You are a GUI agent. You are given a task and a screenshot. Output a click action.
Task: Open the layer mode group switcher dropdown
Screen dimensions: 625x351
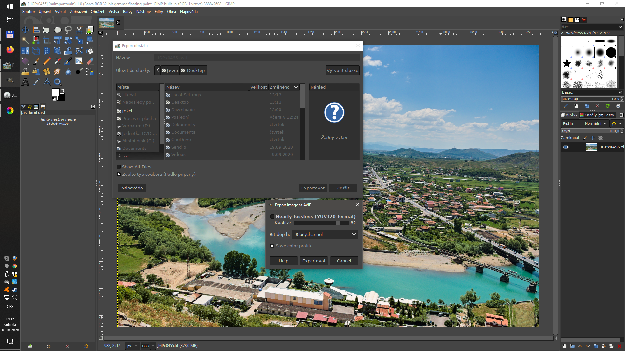coord(617,123)
